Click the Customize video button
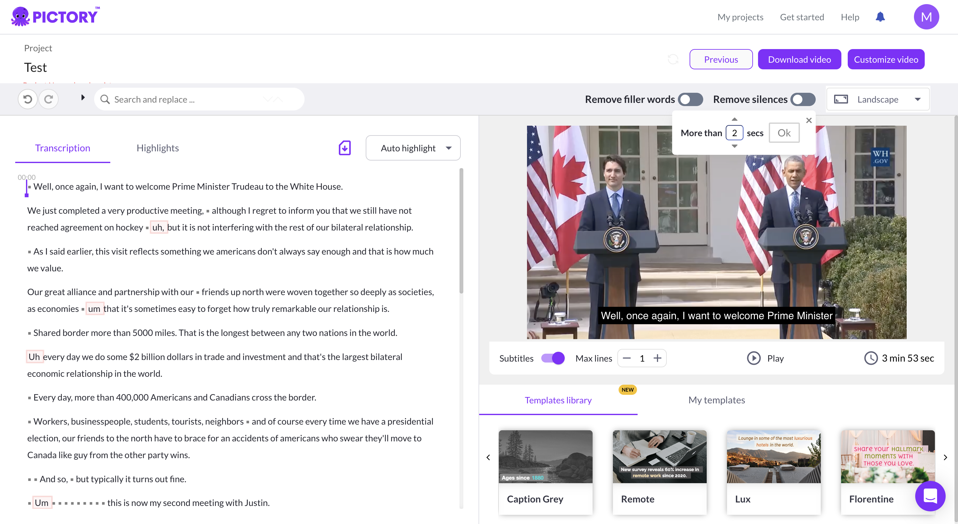Screen dimensions: 958x524 pos(886,60)
